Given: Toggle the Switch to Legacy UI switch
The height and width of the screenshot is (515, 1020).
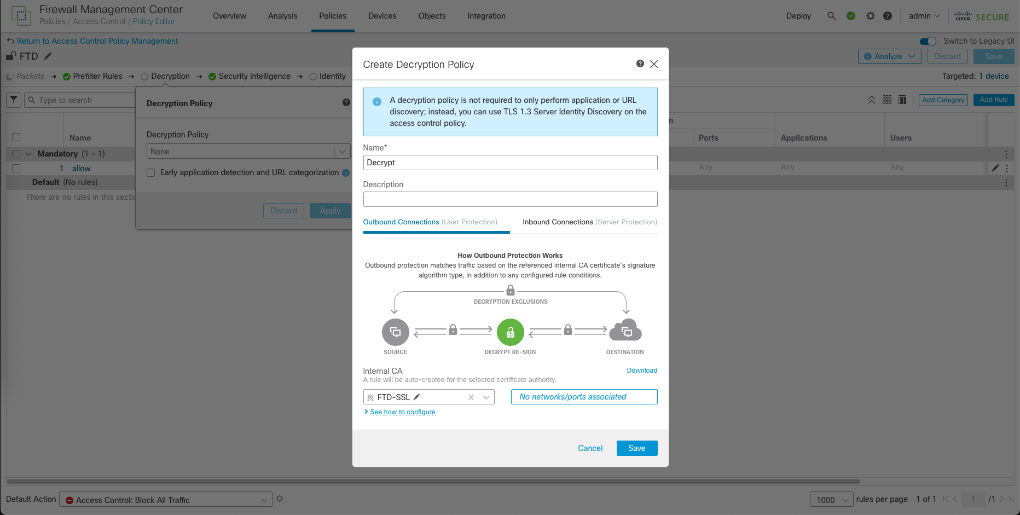Looking at the screenshot, I should pyautogui.click(x=928, y=41).
